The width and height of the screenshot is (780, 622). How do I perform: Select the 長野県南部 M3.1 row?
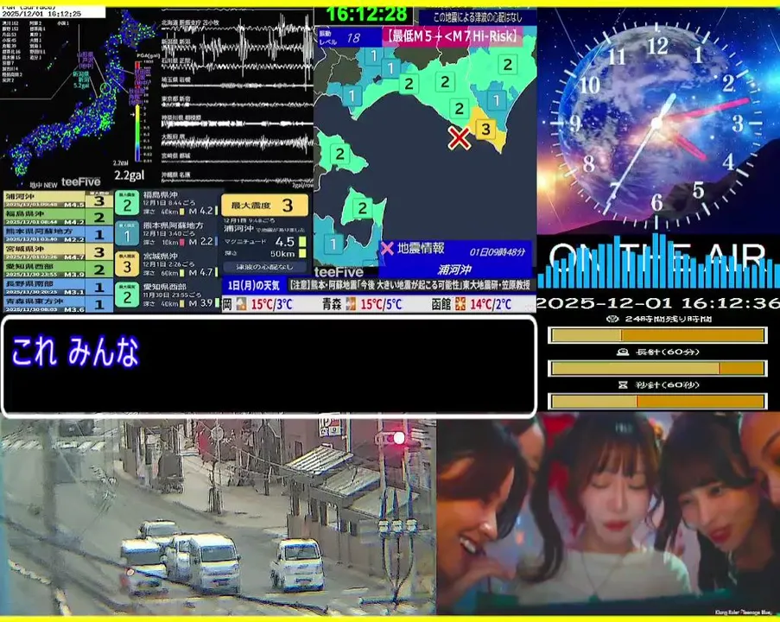pyautogui.click(x=58, y=287)
